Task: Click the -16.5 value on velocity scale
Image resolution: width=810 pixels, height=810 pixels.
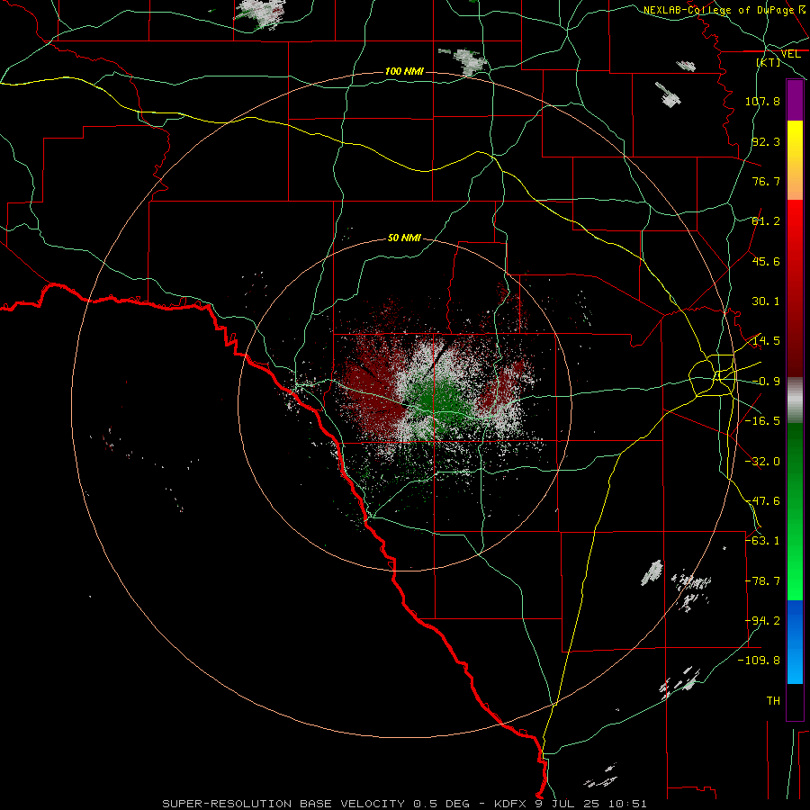Action: 762,421
